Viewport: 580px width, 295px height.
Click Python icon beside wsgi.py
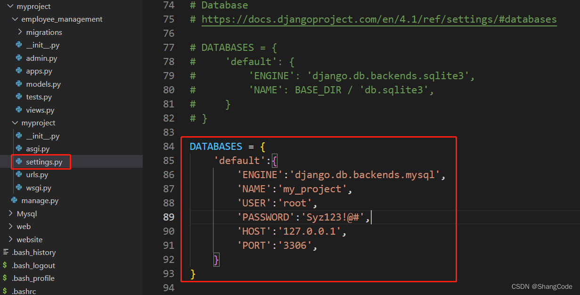(19, 188)
